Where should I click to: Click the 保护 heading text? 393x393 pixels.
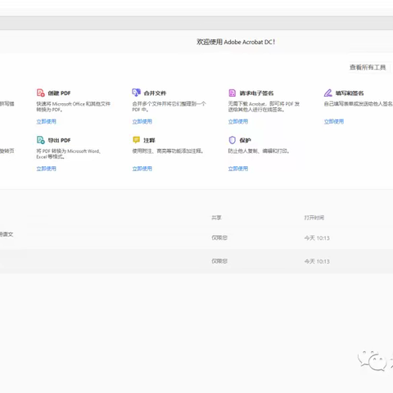pyautogui.click(x=245, y=140)
